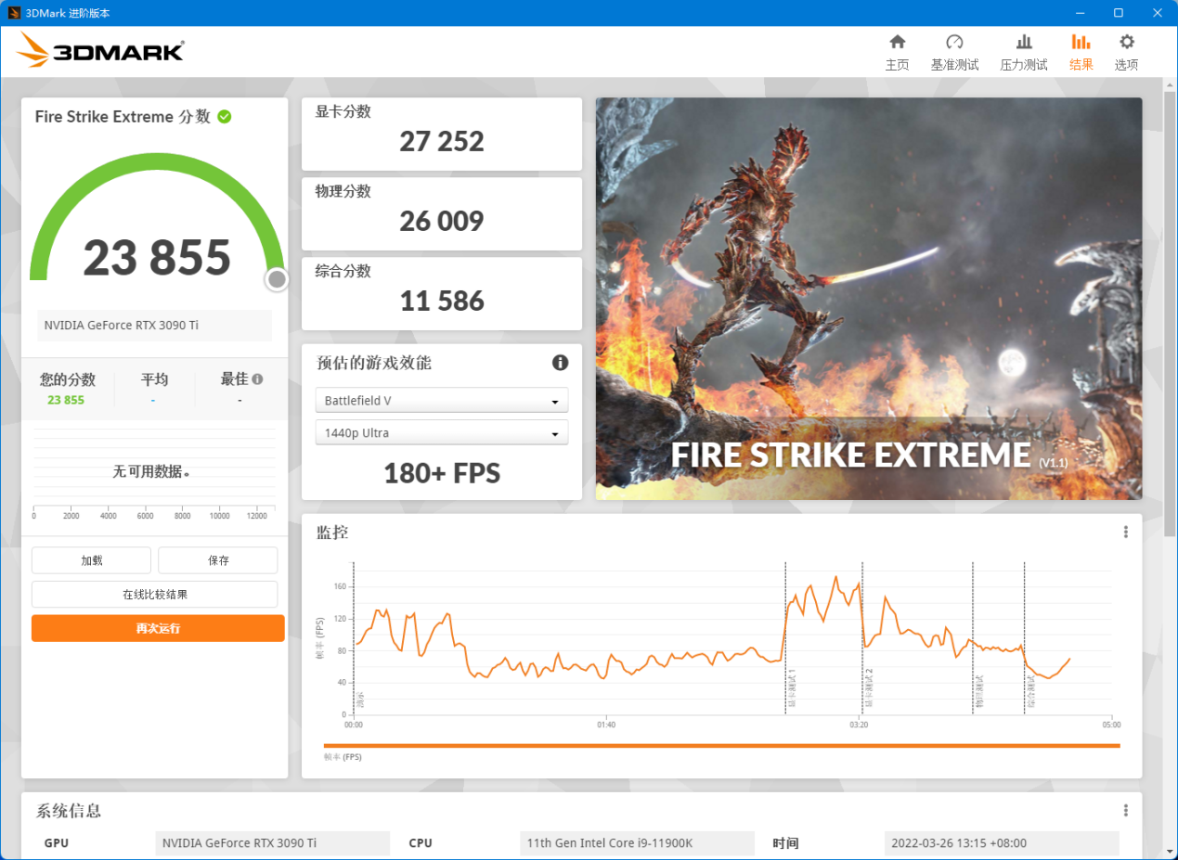Screen dimensions: 1178x860
Task: Open the 1440p Ultra resolution dropdown
Action: [x=442, y=433]
